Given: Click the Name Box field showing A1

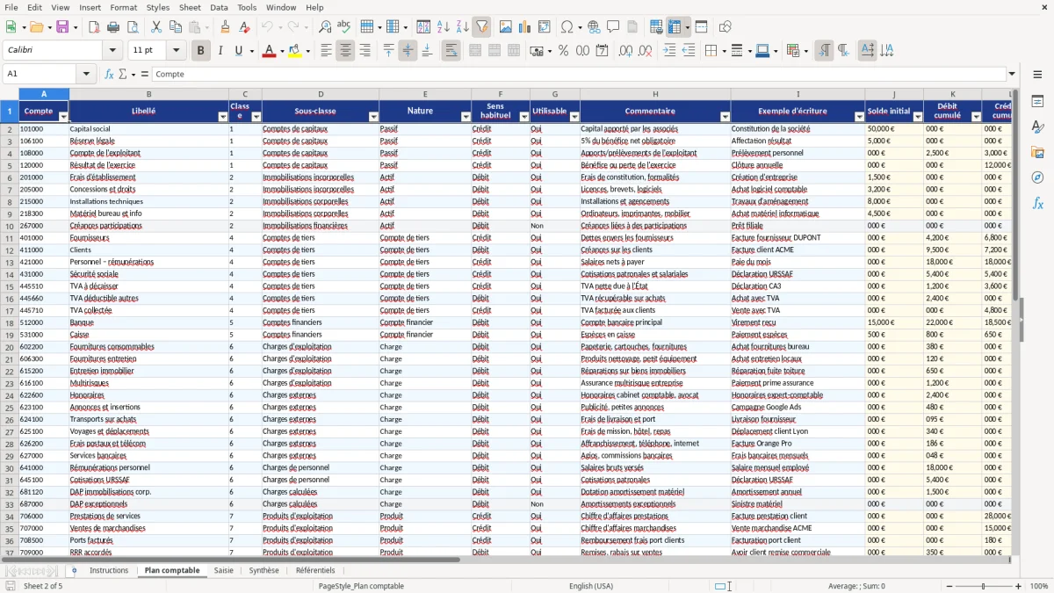Looking at the screenshot, I should tap(40, 75).
